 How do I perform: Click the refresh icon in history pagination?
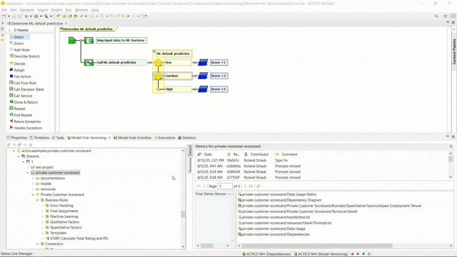[259, 186]
